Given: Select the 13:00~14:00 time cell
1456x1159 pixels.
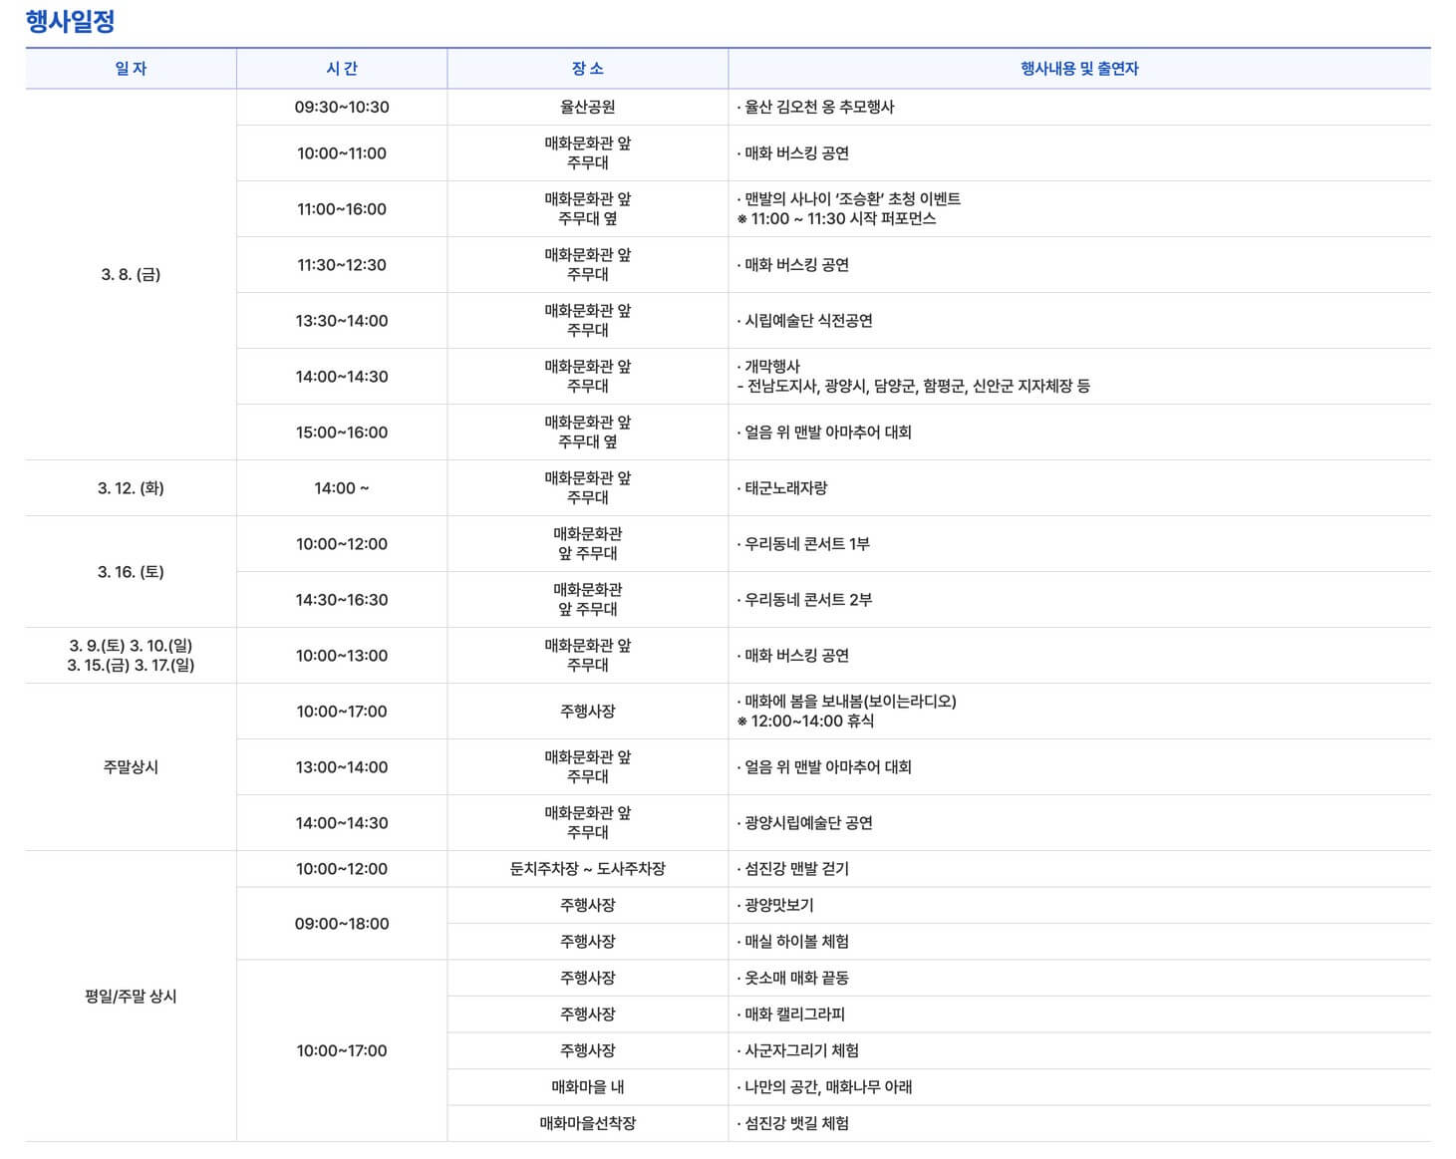Looking at the screenshot, I should click(x=342, y=767).
